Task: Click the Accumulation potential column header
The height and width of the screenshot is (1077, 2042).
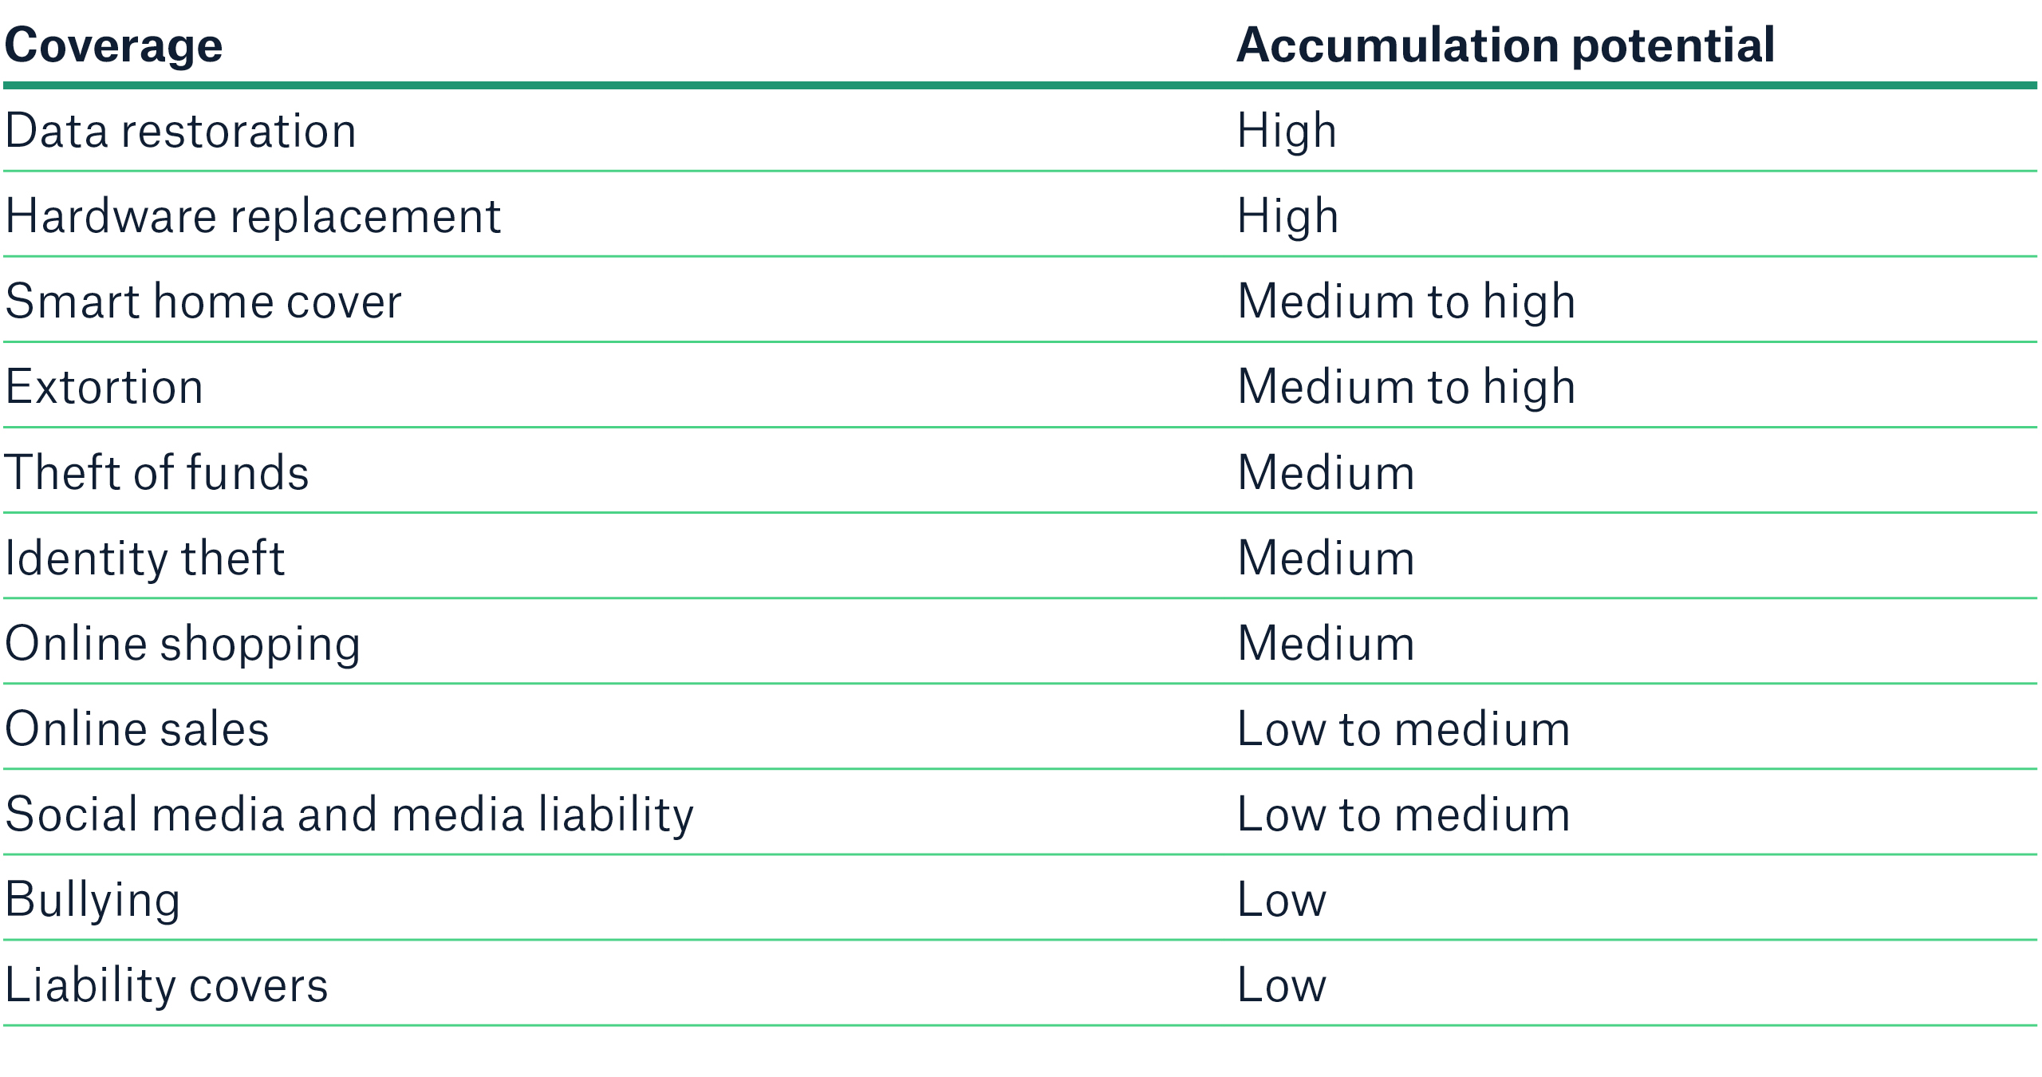Action: click(1505, 45)
